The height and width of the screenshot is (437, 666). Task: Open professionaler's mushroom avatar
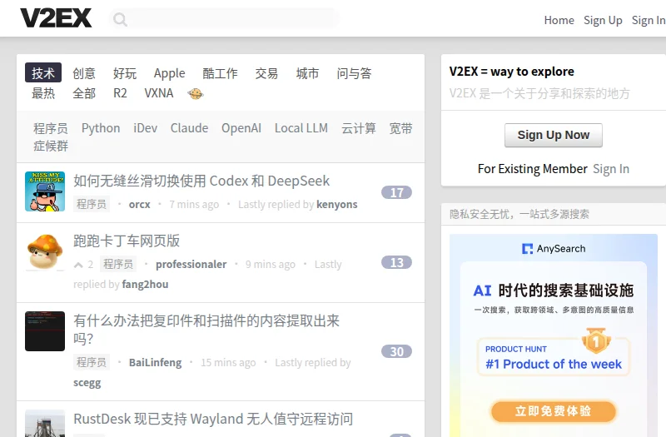point(45,251)
